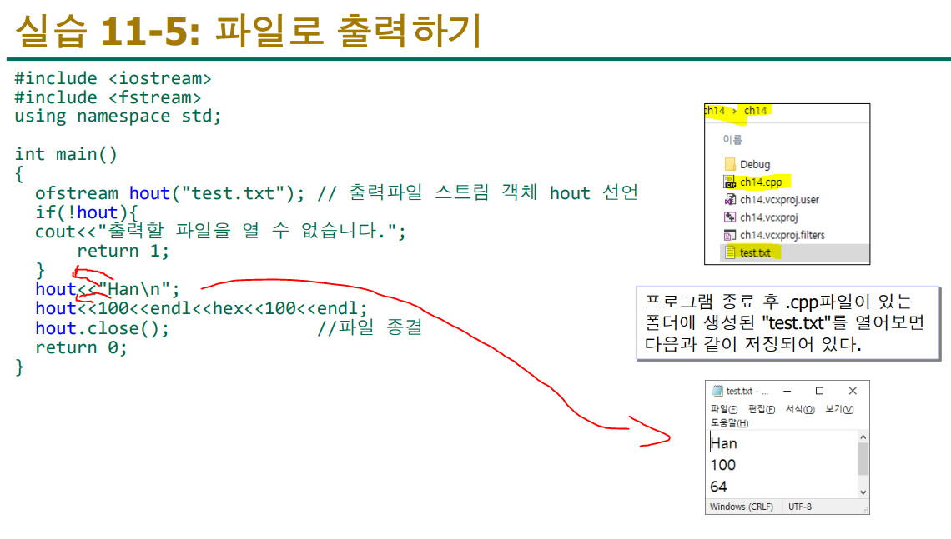Click the ch14.vcxproj.user file name
Viewport: 951px width, 539px height.
[779, 199]
